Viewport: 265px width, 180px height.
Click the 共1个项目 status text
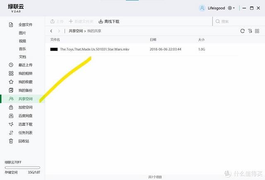[x=155, y=177]
